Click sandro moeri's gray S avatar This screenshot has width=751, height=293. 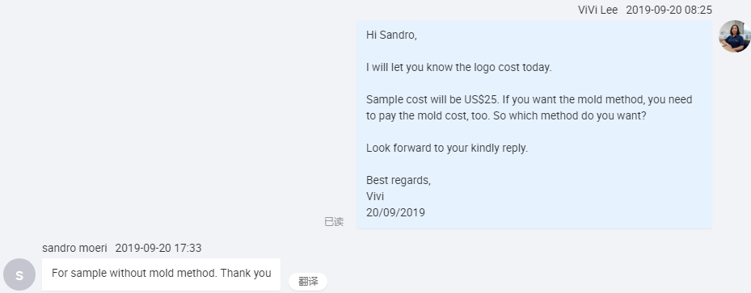pos(19,274)
